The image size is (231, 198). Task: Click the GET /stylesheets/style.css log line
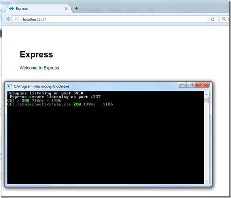60,104
